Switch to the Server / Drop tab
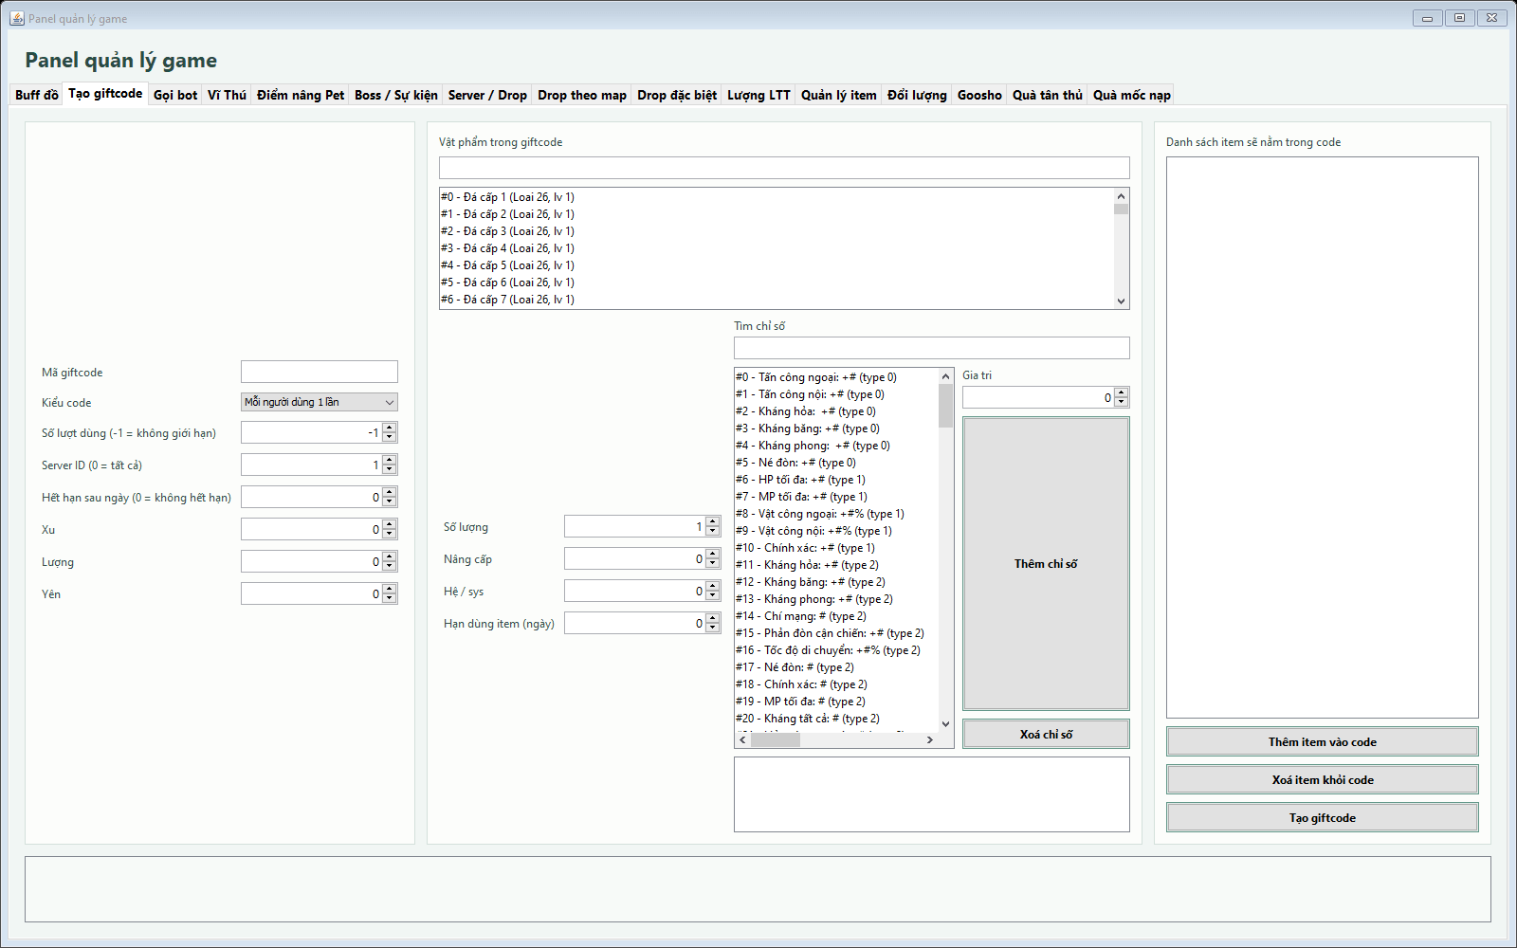The image size is (1517, 948). (487, 95)
